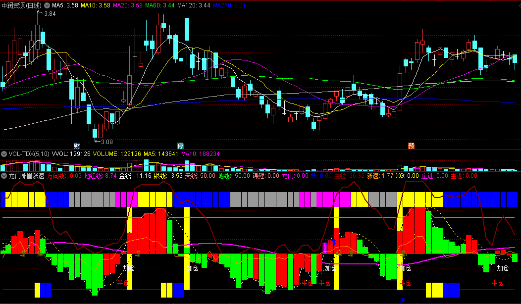
Task: Click the 天线: 50.00 value
Action: click(200, 176)
